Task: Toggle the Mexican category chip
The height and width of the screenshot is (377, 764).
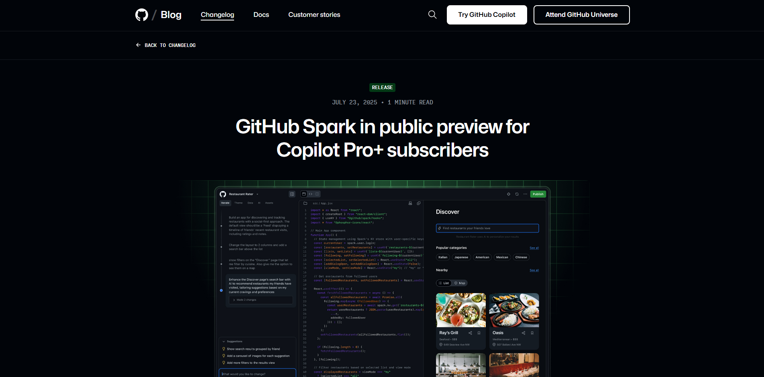Action: pyautogui.click(x=502, y=257)
